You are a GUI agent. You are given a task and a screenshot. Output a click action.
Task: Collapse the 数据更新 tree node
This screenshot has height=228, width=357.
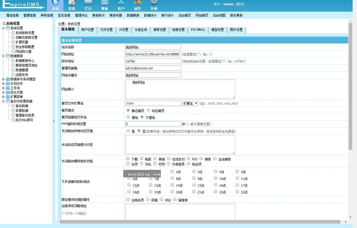pyautogui.click(x=3, y=56)
